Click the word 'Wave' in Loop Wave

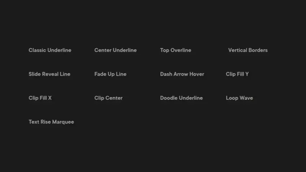(x=246, y=98)
